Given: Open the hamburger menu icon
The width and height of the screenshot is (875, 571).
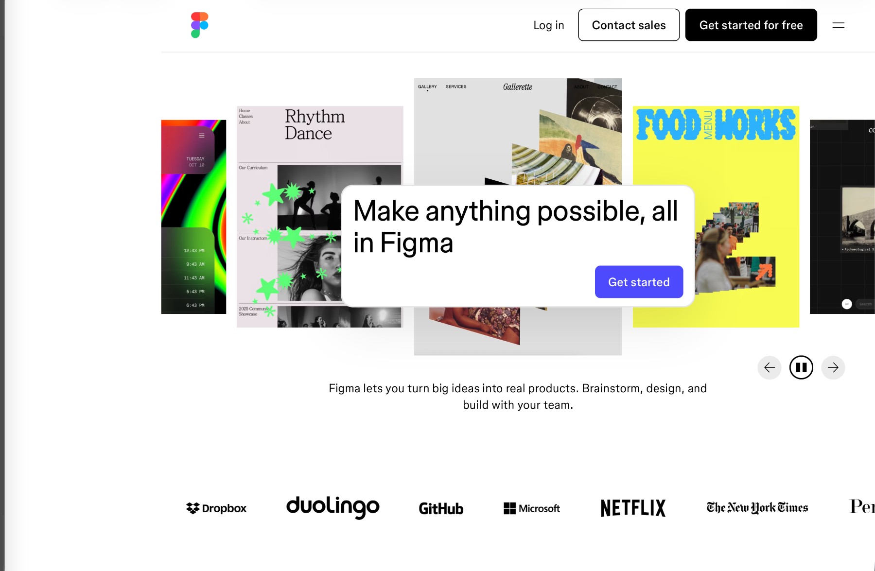Looking at the screenshot, I should (x=838, y=25).
